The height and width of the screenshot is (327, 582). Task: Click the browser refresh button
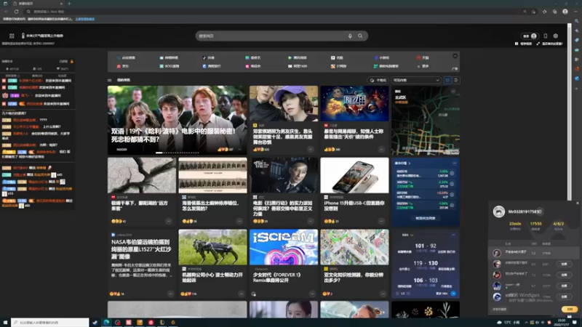(x=16, y=12)
